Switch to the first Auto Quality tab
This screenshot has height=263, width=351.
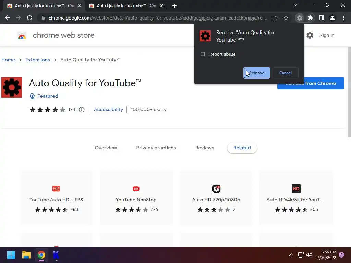pyautogui.click(x=44, y=6)
